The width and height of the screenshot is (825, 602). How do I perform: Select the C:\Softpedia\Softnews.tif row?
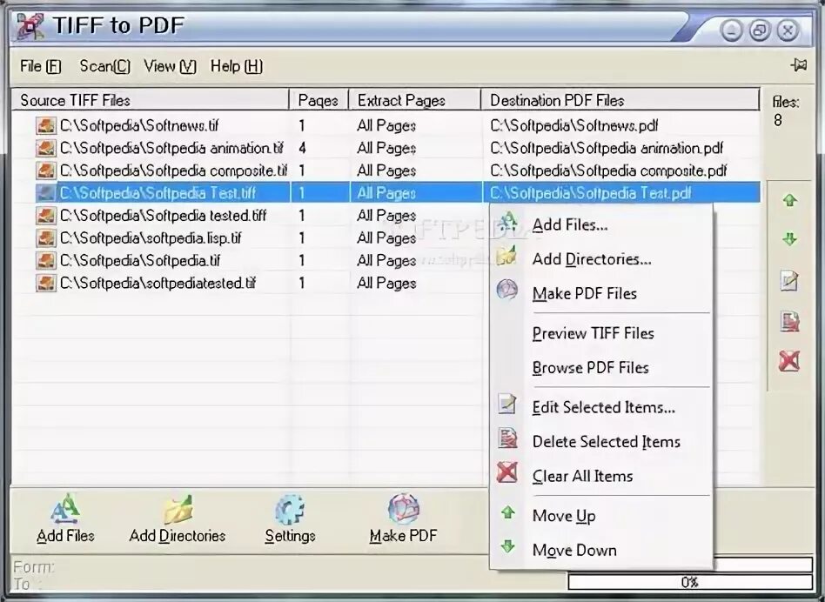[x=386, y=125]
